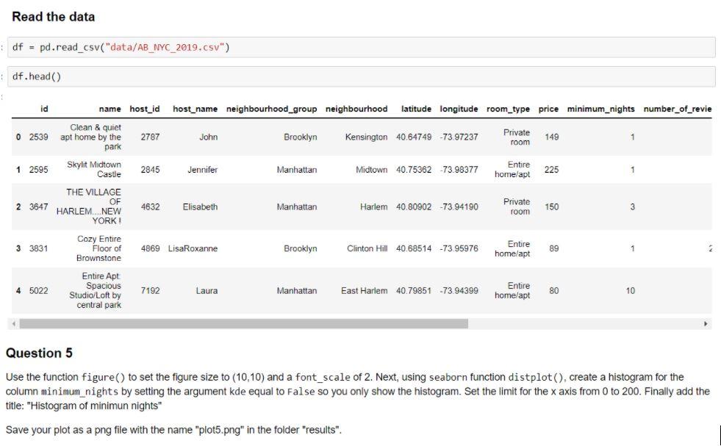Click the host name cell "LisaRoxanne"
Image resolution: width=721 pixels, height=446 pixels.
[x=194, y=248]
